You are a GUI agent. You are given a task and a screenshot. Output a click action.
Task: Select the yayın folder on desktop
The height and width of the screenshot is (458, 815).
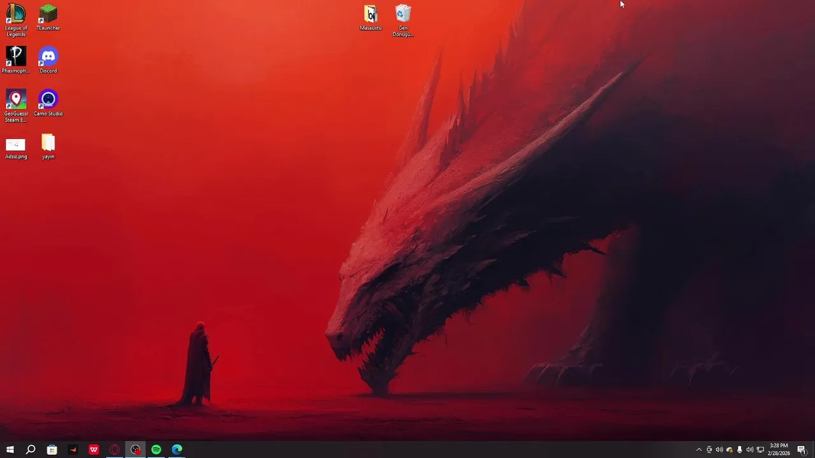48,146
